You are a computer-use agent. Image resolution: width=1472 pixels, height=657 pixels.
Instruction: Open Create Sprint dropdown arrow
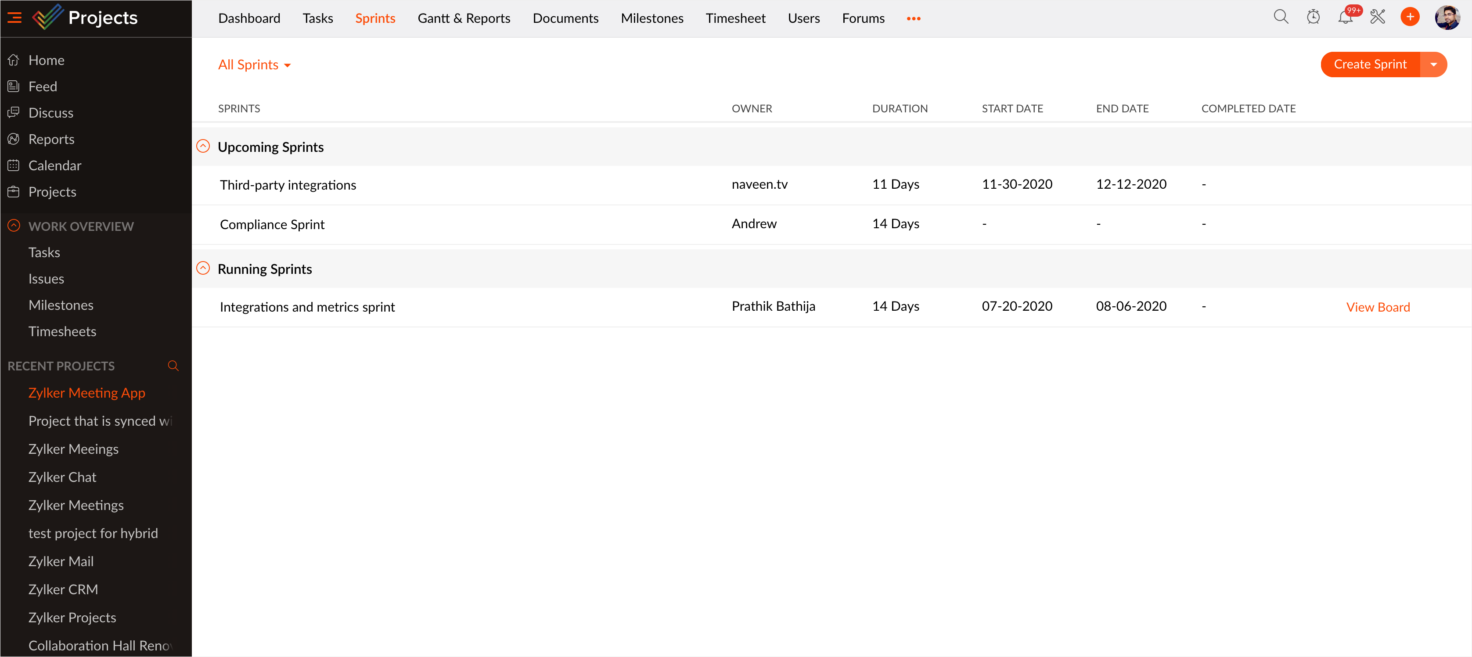coord(1433,65)
